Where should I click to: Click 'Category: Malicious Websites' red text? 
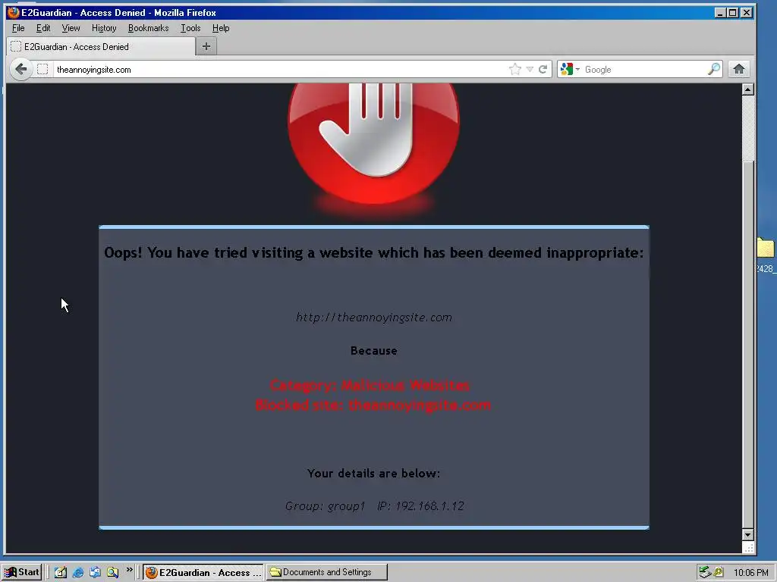pos(370,386)
